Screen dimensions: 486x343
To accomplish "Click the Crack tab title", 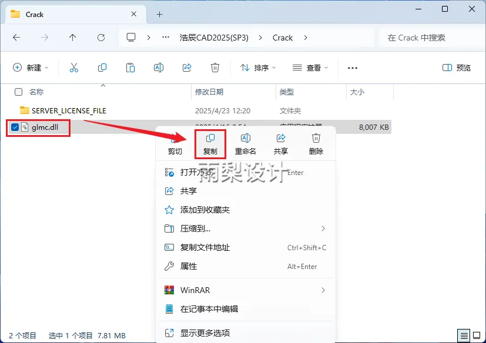I will click(x=35, y=14).
